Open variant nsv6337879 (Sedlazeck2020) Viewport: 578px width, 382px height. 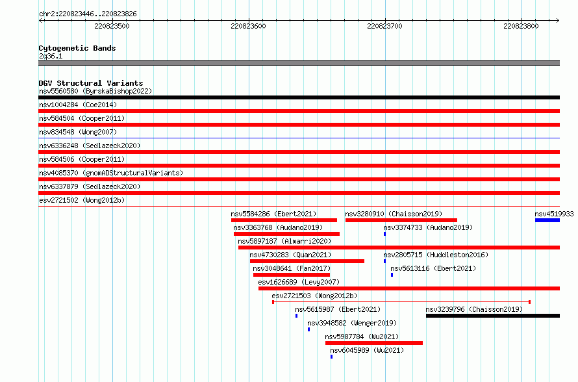(x=90, y=186)
